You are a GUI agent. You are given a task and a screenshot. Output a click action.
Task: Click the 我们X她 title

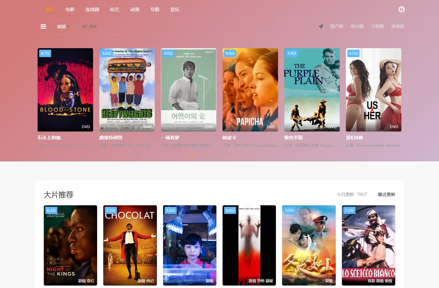click(355, 138)
